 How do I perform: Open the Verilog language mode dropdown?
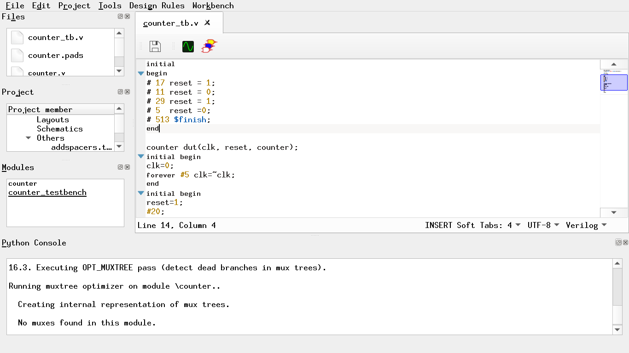[586, 225]
